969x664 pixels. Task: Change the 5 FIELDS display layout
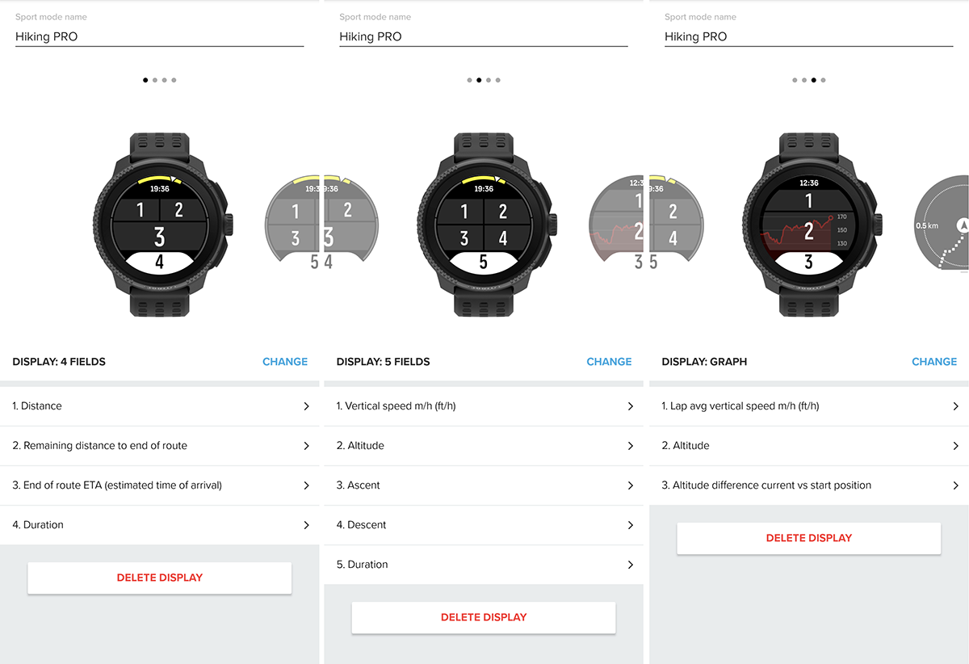[x=609, y=362]
